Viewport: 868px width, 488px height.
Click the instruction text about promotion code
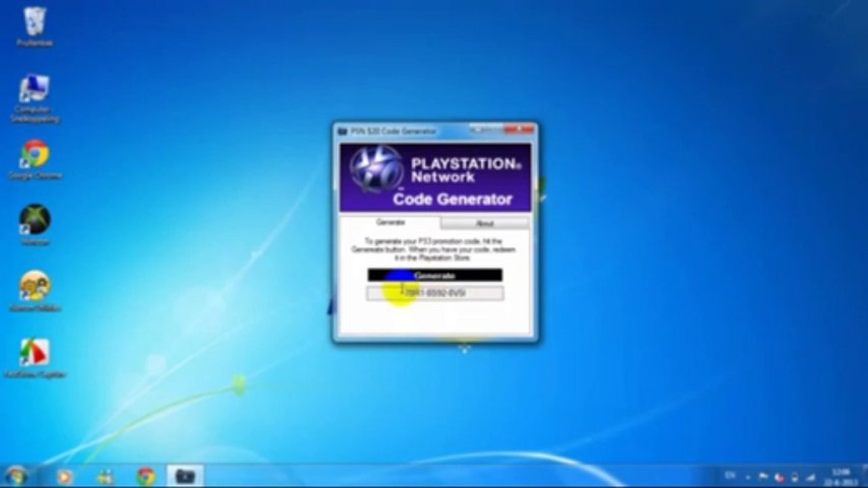click(434, 249)
